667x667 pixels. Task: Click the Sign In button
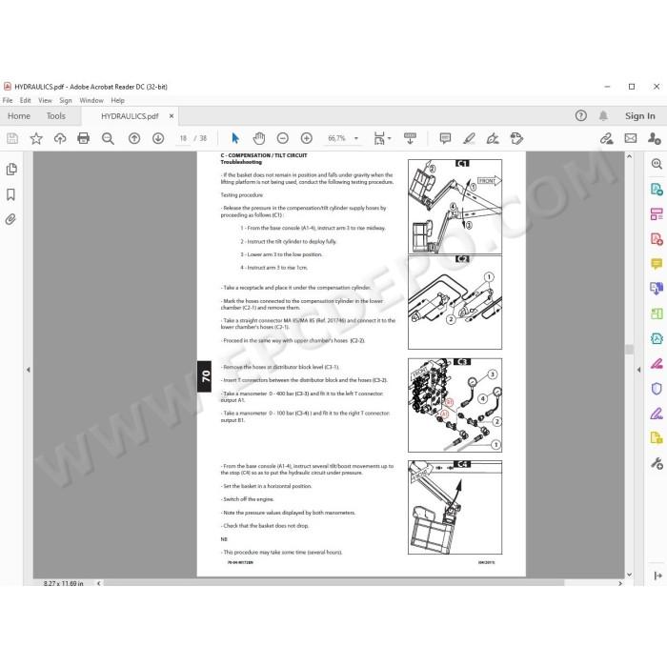pos(639,115)
